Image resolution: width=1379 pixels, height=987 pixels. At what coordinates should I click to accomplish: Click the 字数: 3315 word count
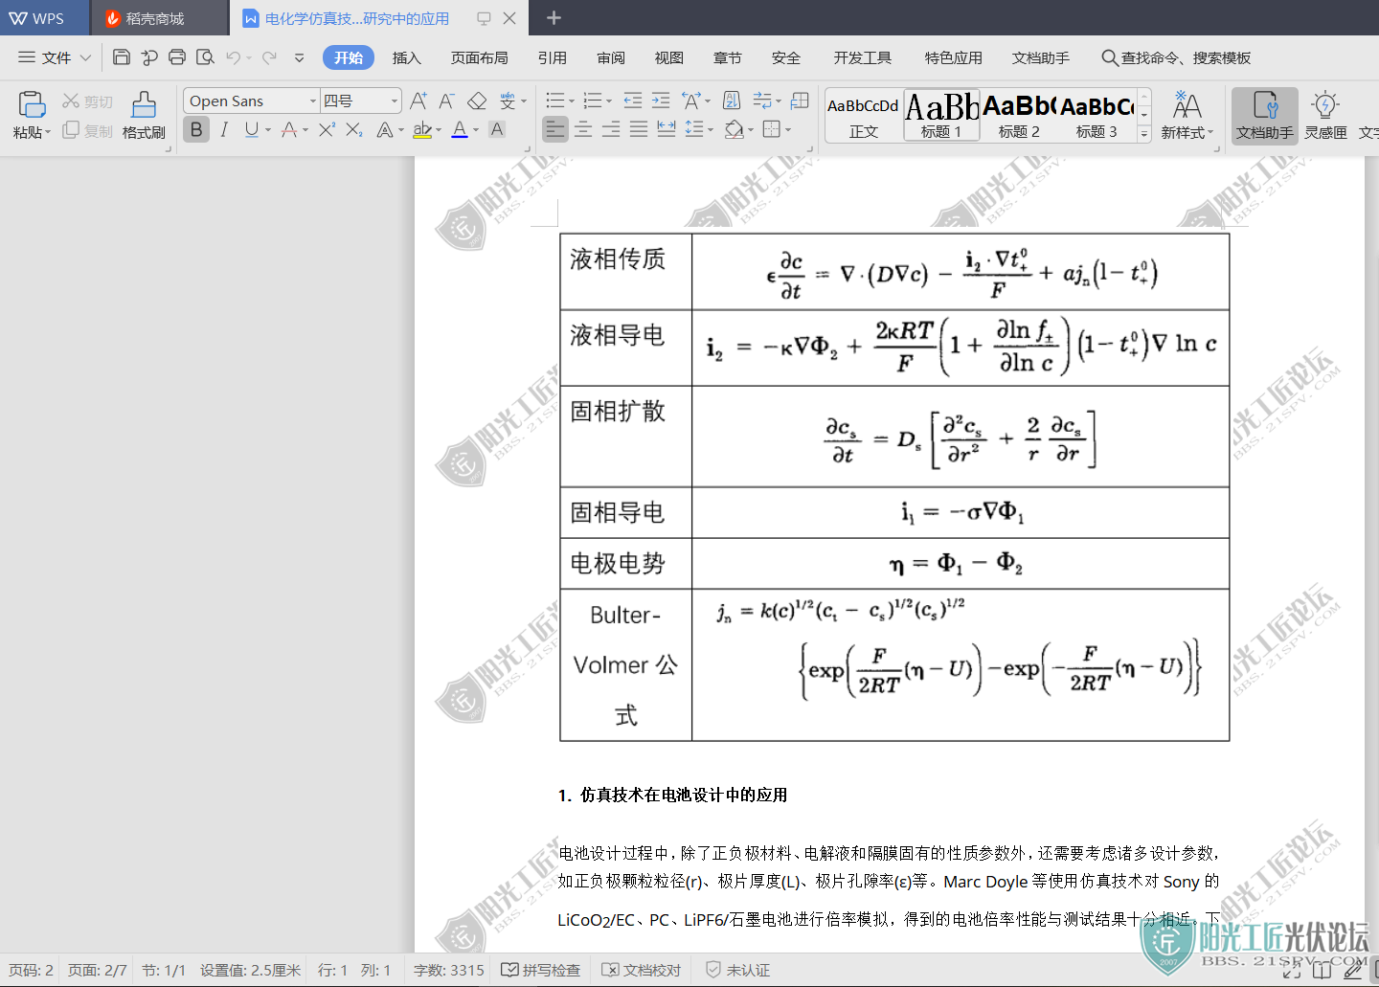coord(449,970)
